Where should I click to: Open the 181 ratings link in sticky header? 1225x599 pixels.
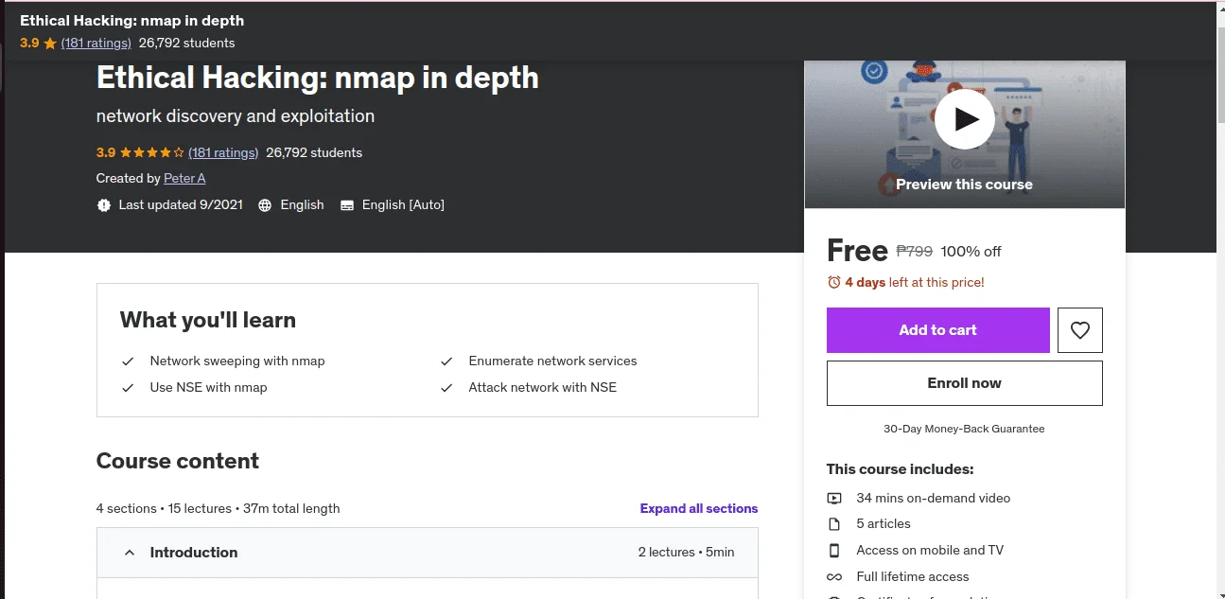coord(96,43)
